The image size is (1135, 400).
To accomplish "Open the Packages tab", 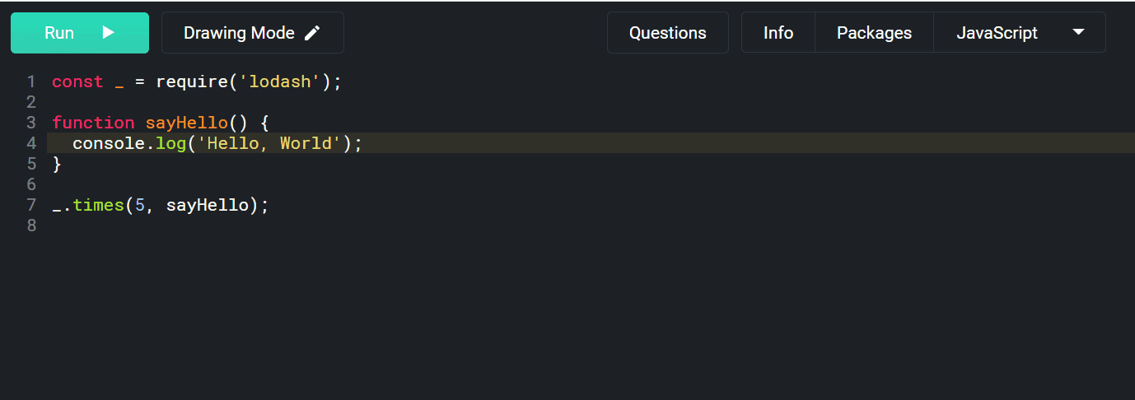I will click(x=874, y=33).
